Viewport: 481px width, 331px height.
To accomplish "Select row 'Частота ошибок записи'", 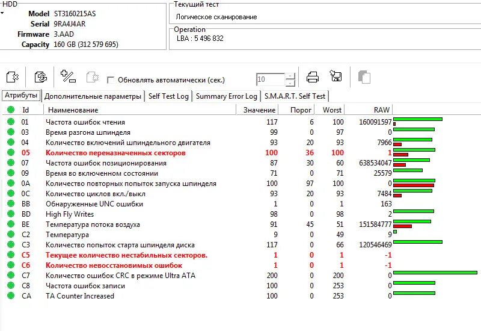I will 239,285.
